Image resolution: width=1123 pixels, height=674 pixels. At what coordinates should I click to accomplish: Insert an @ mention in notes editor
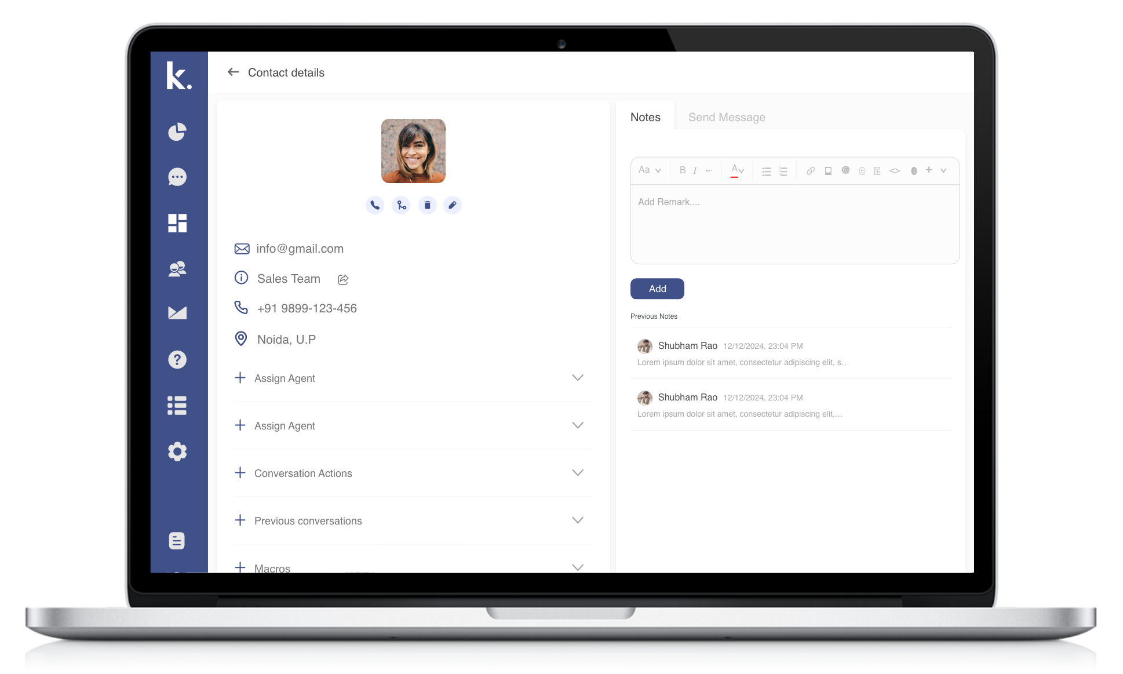pyautogui.click(x=845, y=170)
